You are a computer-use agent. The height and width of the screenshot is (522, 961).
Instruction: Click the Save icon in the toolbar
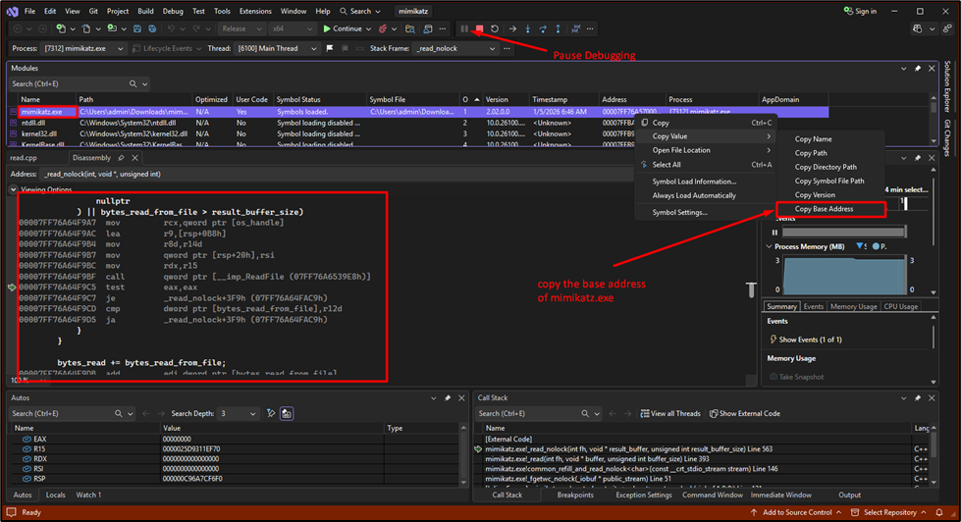click(x=137, y=28)
